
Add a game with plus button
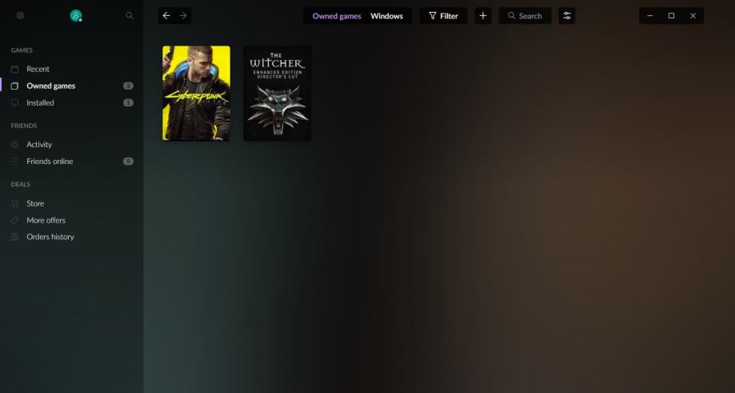[483, 15]
